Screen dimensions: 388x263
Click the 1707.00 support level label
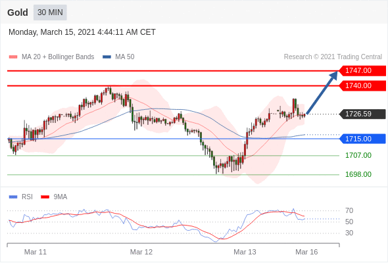point(358,155)
